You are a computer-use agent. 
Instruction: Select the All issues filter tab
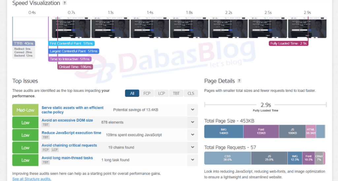[x=132, y=93]
